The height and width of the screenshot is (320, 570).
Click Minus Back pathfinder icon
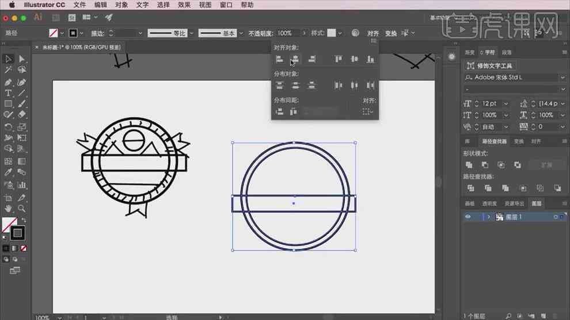(557, 188)
